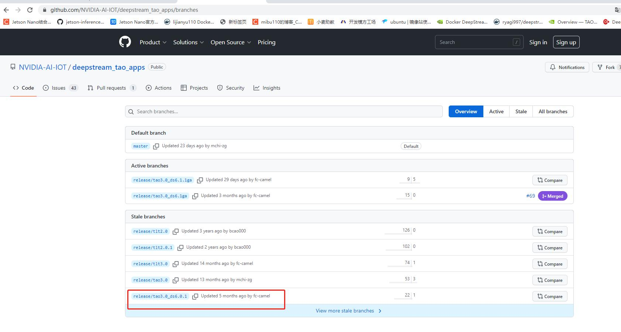Image resolution: width=621 pixels, height=332 pixels.
Task: Open the 新标签页 bookmark
Action: point(233,22)
